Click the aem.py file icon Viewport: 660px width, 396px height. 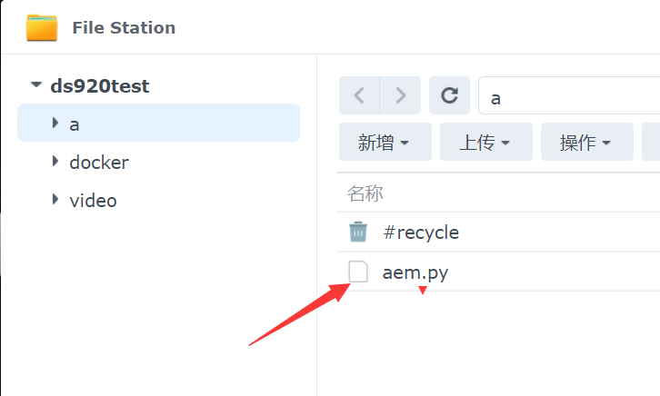point(358,272)
